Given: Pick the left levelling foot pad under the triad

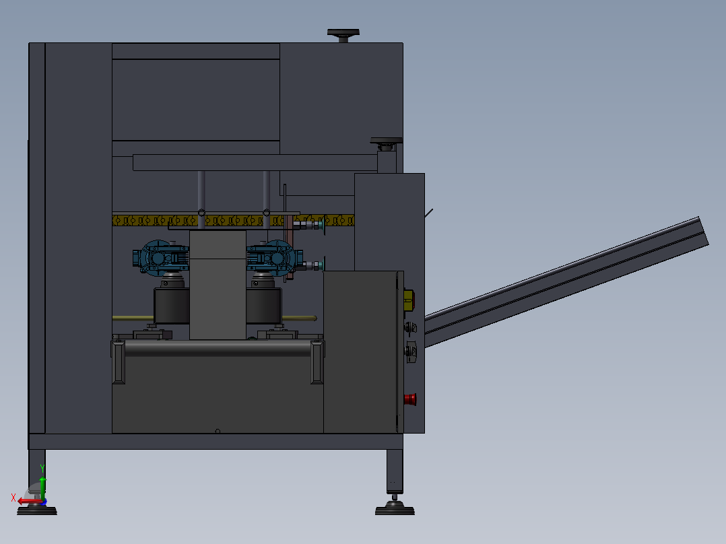Looking at the screenshot, I should coord(37,510).
